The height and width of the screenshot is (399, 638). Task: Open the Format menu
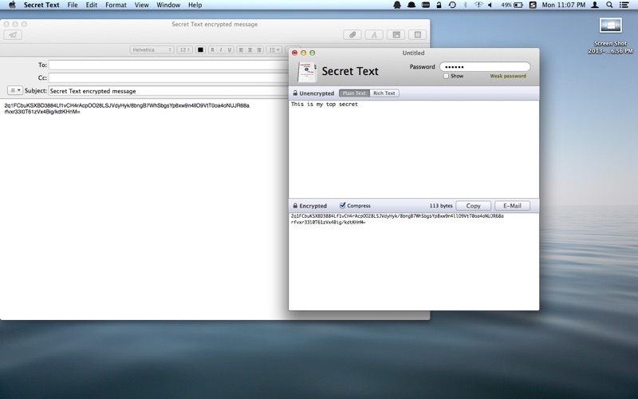pos(116,5)
